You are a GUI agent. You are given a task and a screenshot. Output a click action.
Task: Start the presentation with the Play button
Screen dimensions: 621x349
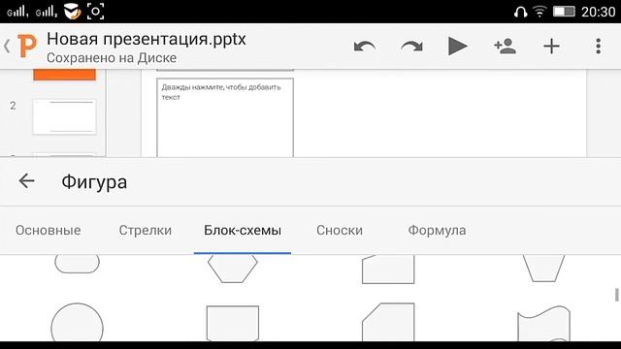[x=457, y=47]
